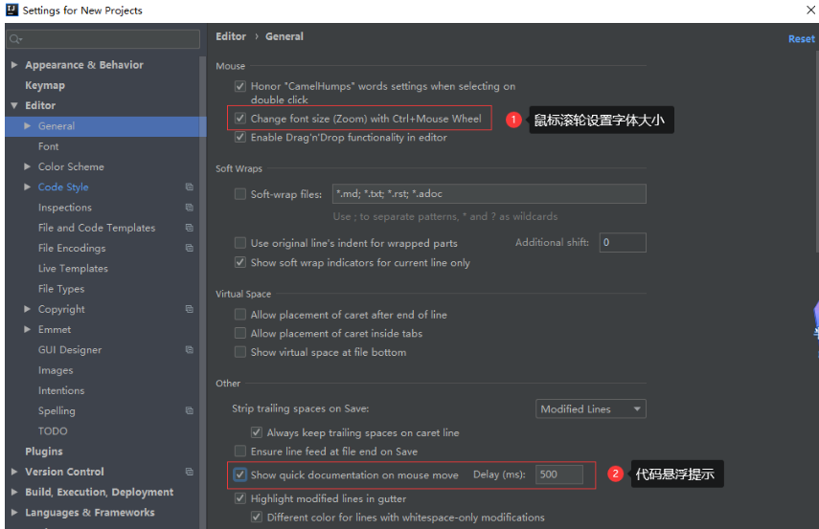Enable Show virtual space at file bottom

[x=240, y=352]
